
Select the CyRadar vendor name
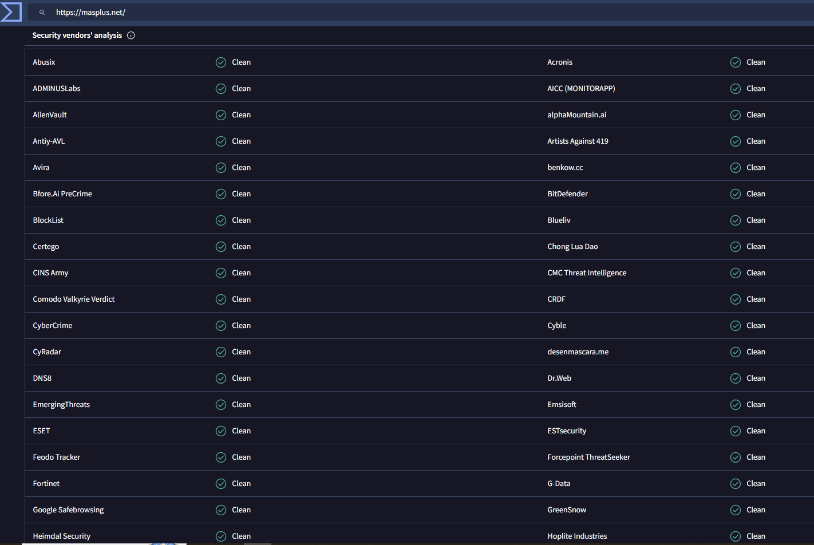47,352
